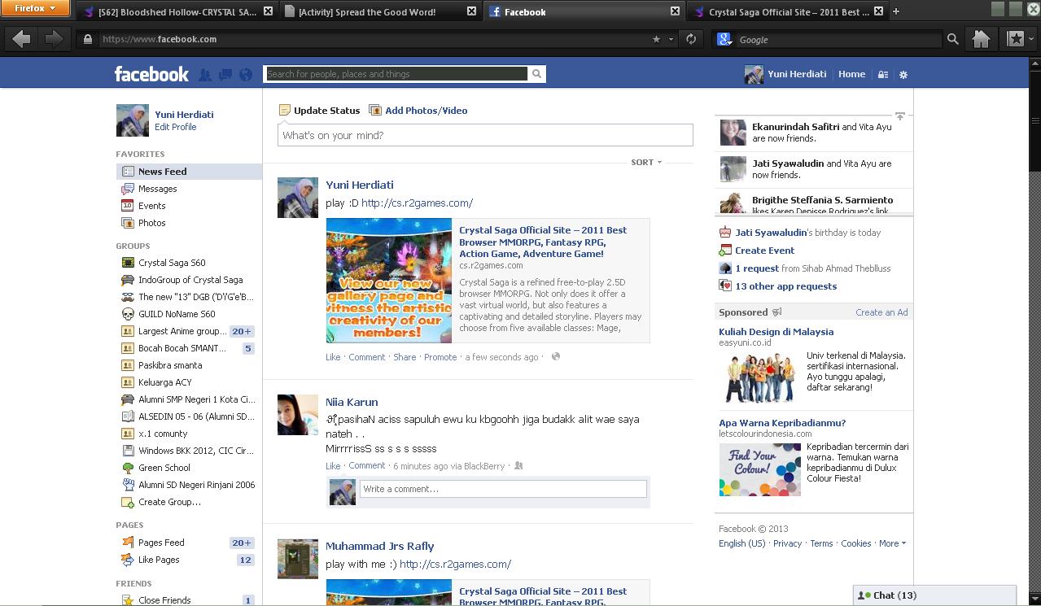Switch to the Spread the Good Word tab
This screenshot has height=606, width=1041.
[x=367, y=12]
